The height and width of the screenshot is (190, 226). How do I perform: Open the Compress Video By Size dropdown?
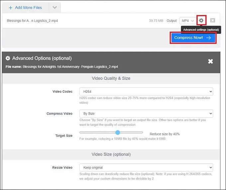point(146,113)
